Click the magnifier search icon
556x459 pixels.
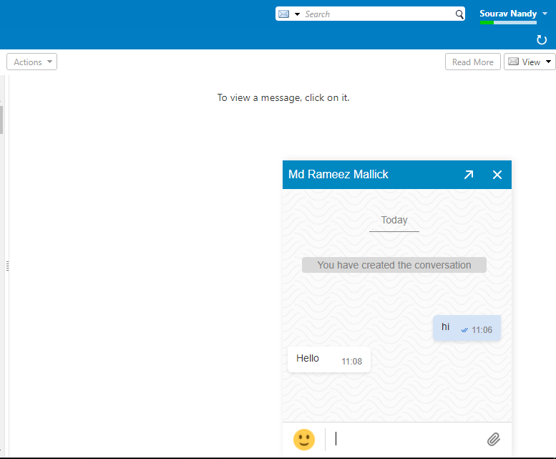pos(459,14)
